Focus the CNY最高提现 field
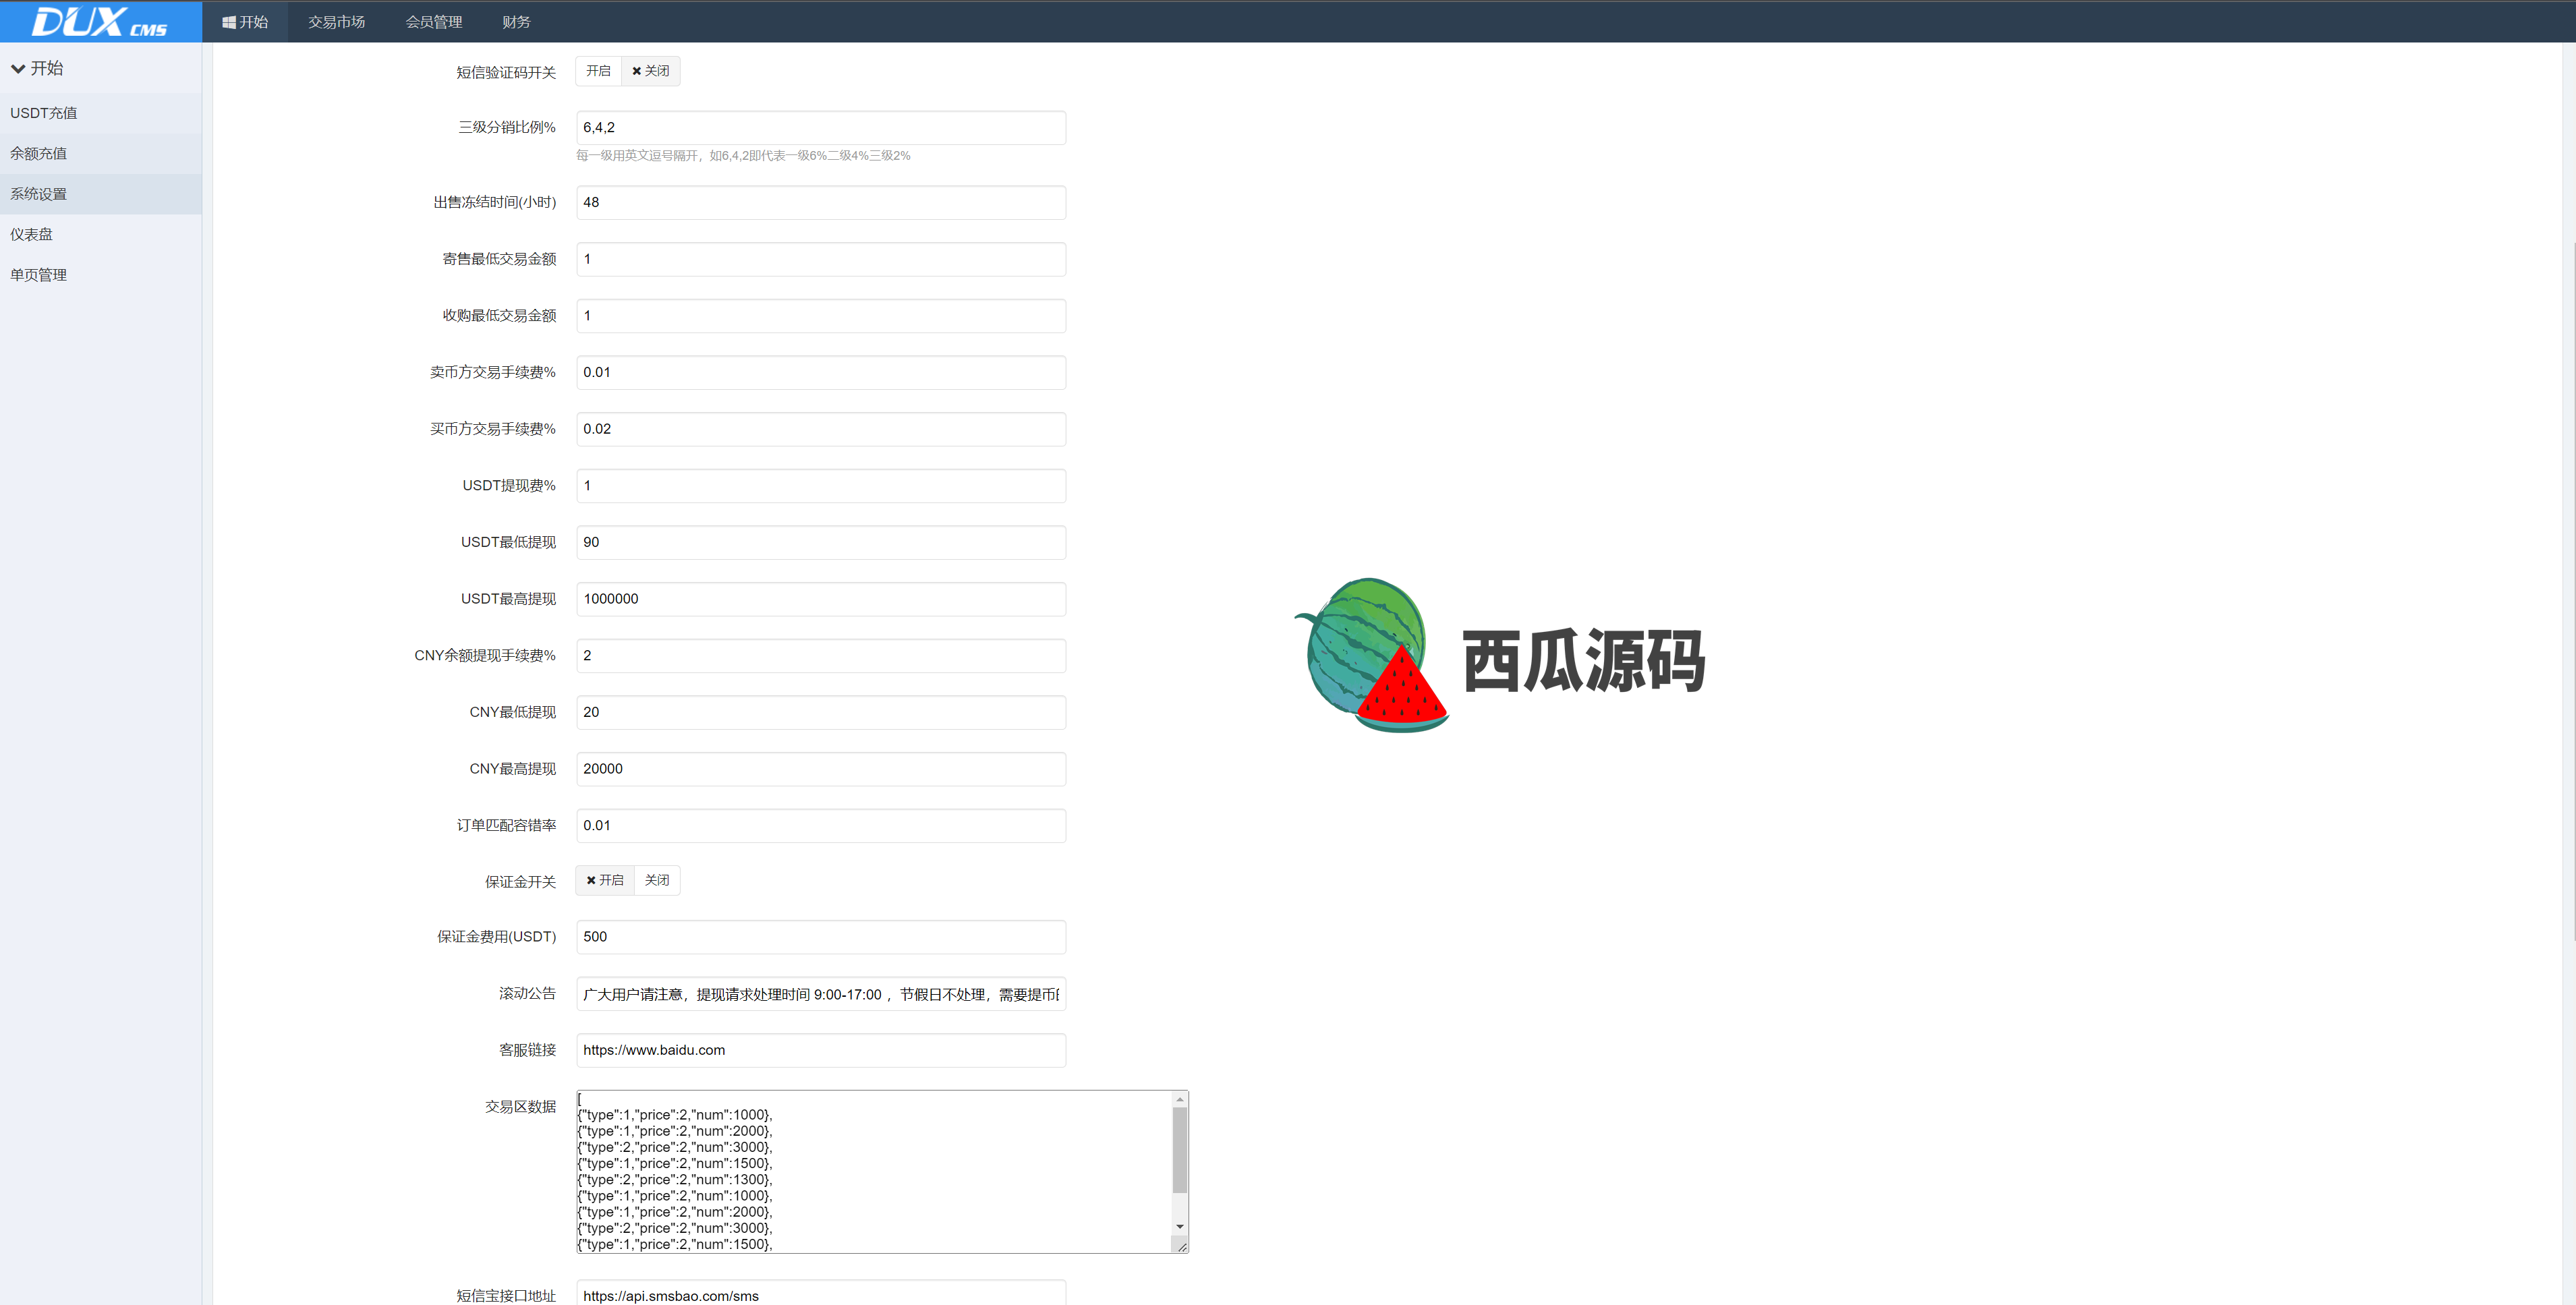 pyautogui.click(x=821, y=769)
